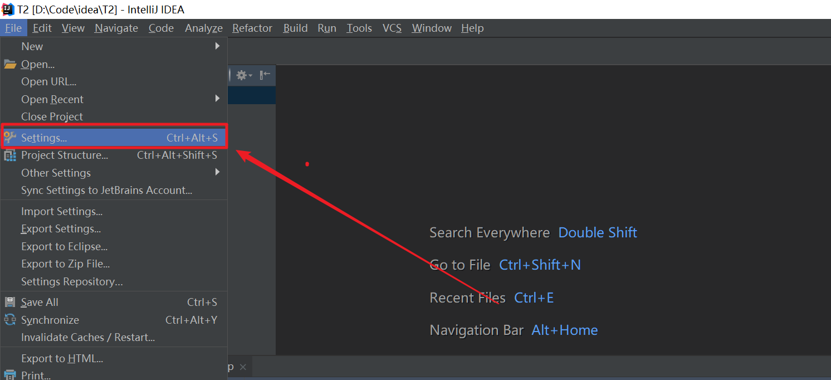Click the Go to File hint text

(x=460, y=265)
